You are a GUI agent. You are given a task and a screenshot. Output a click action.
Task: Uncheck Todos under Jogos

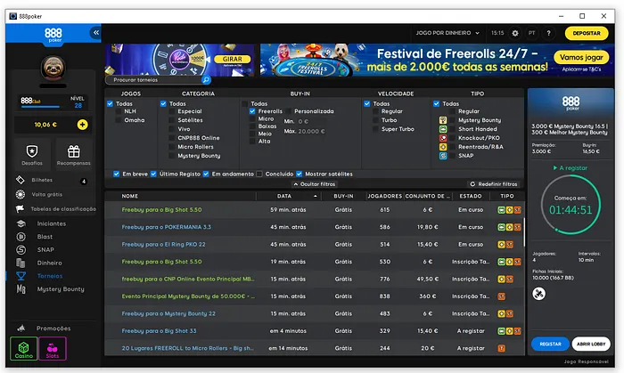coord(110,103)
